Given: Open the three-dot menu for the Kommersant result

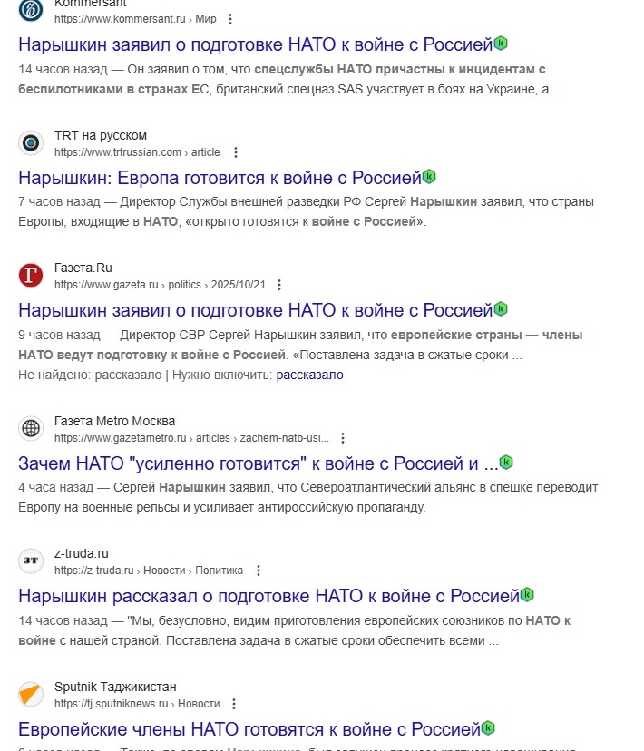Looking at the screenshot, I should coord(230,19).
